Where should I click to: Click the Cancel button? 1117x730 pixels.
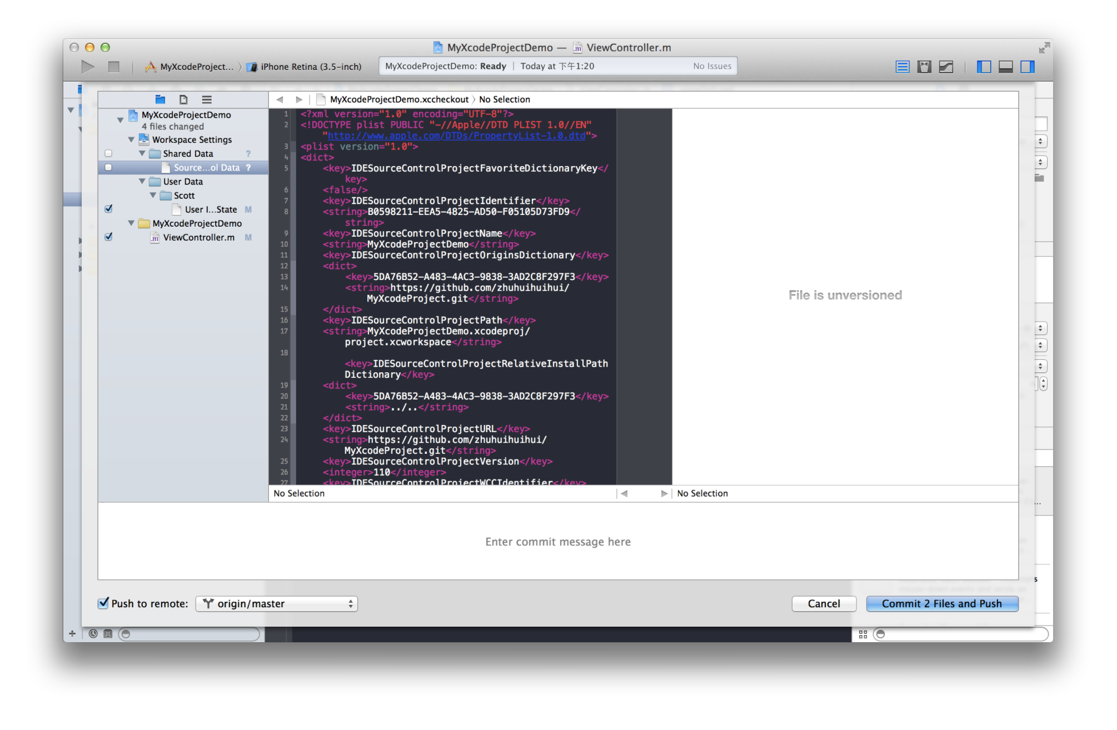pyautogui.click(x=824, y=604)
